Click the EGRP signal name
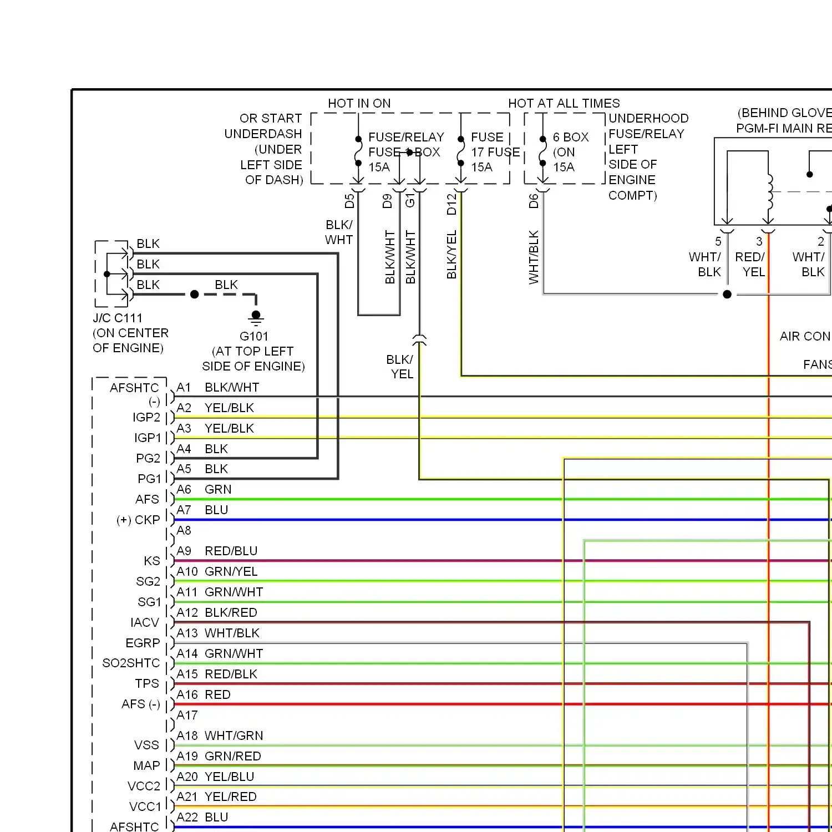 (143, 643)
